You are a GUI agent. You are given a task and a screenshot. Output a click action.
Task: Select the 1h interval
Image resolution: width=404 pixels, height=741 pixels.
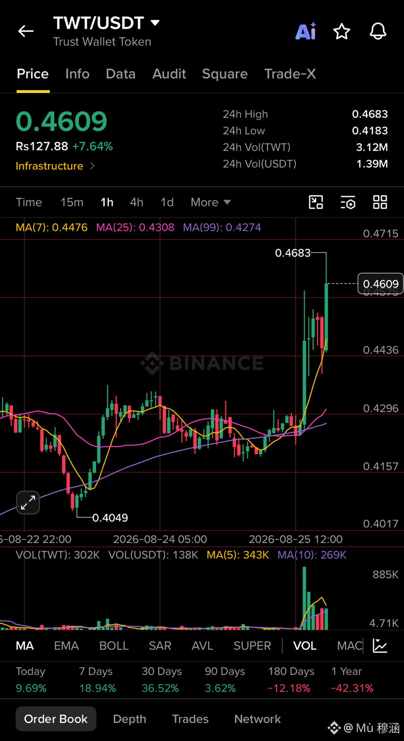[x=107, y=202]
